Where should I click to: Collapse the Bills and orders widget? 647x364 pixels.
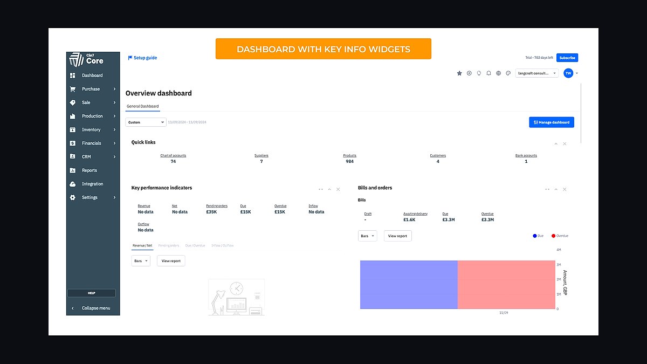pos(556,189)
